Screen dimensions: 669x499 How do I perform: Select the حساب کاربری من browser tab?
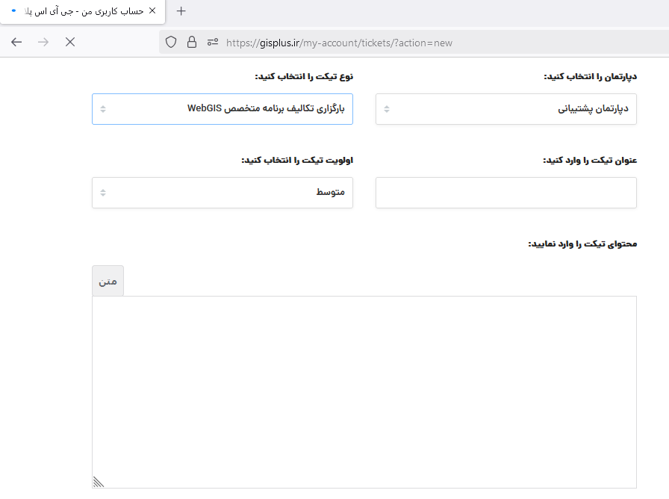[82, 11]
